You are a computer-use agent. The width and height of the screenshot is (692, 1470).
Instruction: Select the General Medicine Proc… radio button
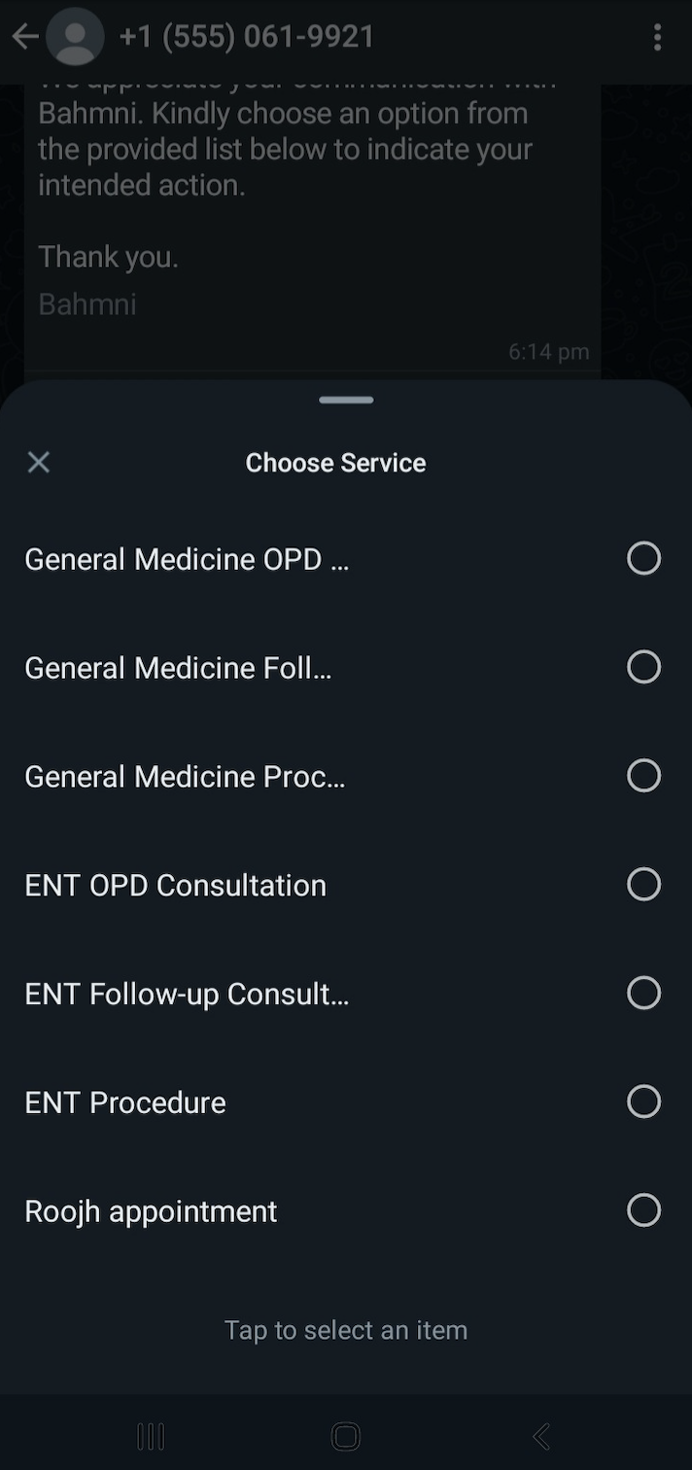coord(643,776)
